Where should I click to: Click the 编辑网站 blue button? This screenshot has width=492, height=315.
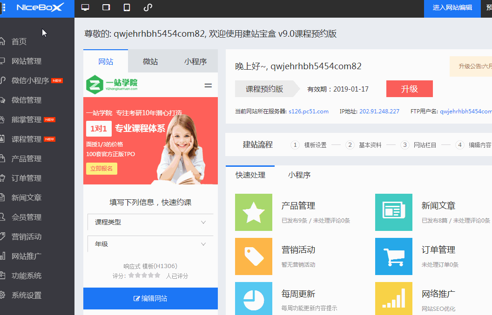point(150,298)
